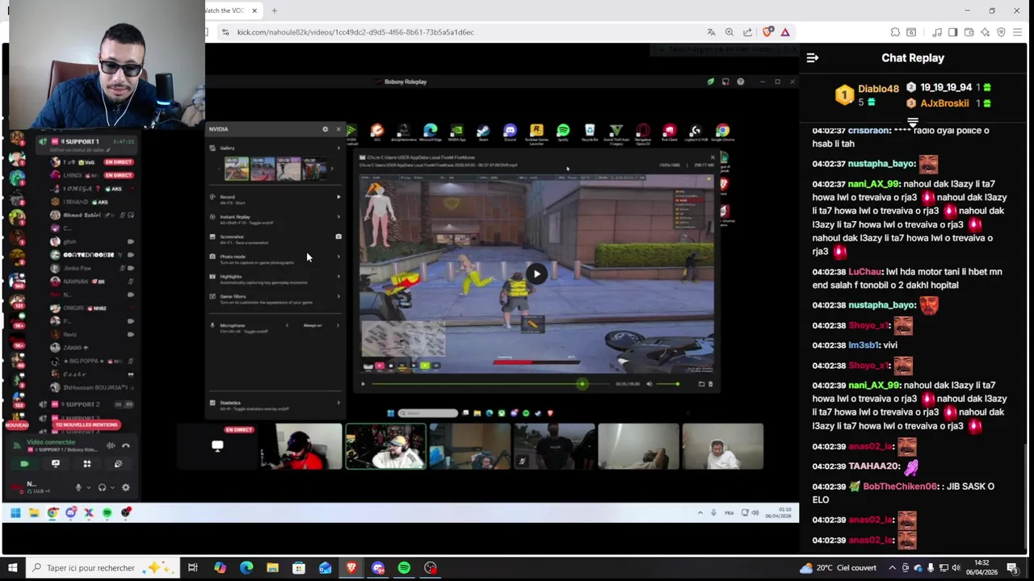Open browser extensions puzzle icon
Image resolution: width=1034 pixels, height=581 pixels.
tap(895, 32)
